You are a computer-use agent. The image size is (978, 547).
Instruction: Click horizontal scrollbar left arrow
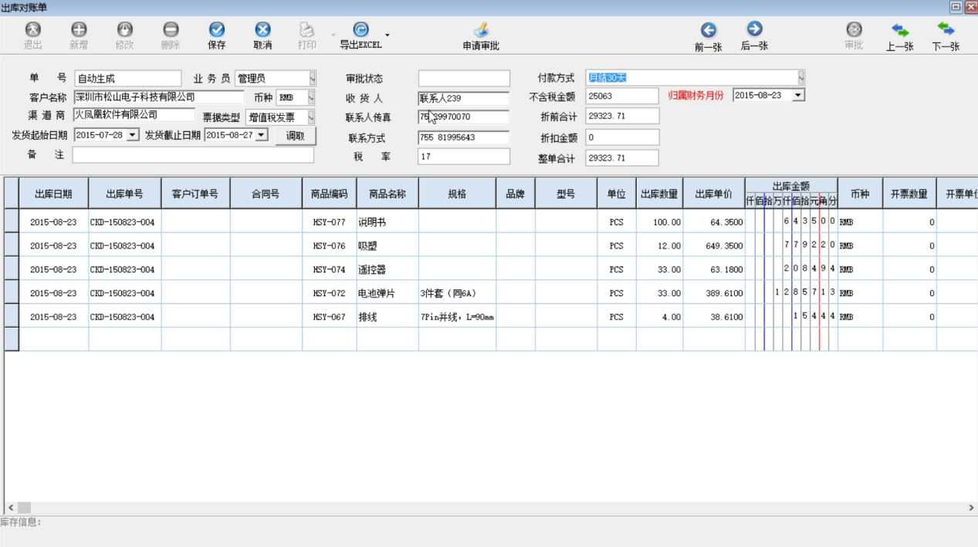tap(11, 508)
